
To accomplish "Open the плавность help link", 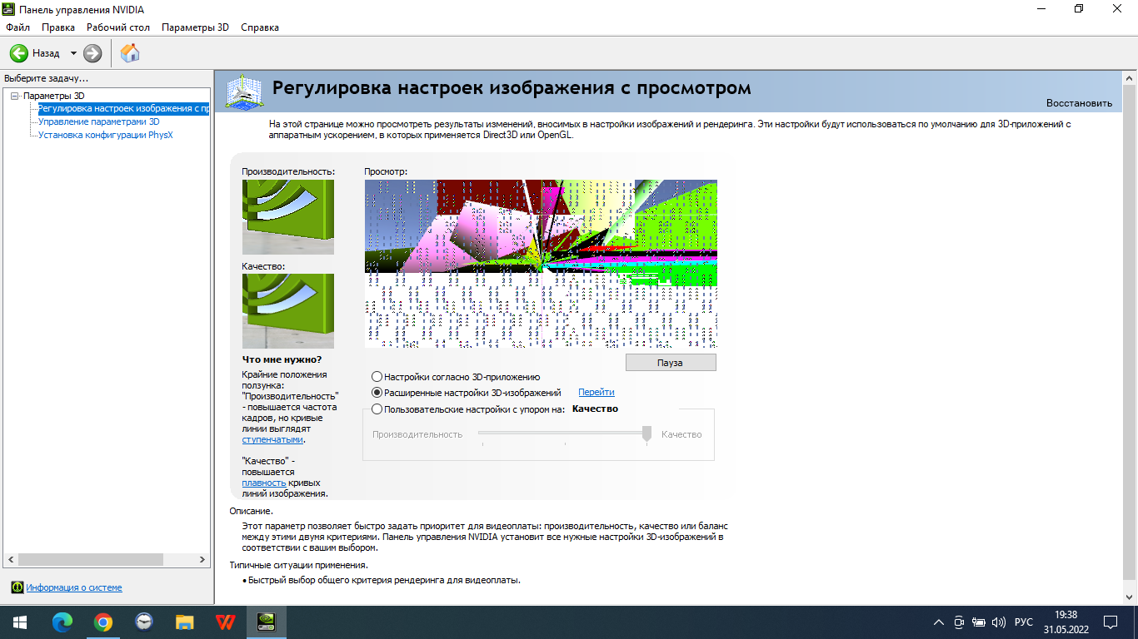I will coord(264,483).
